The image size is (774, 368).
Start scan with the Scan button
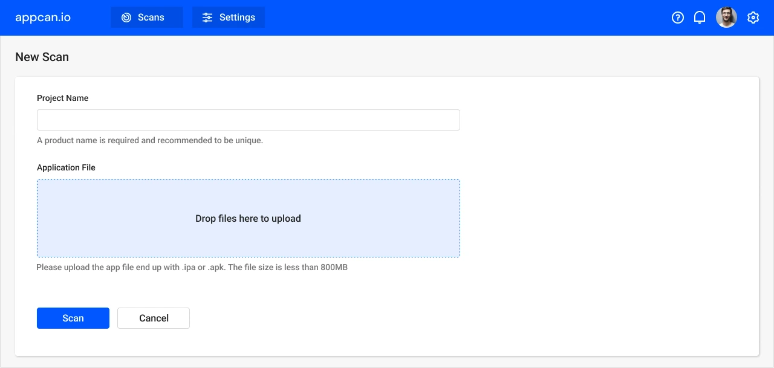click(73, 318)
